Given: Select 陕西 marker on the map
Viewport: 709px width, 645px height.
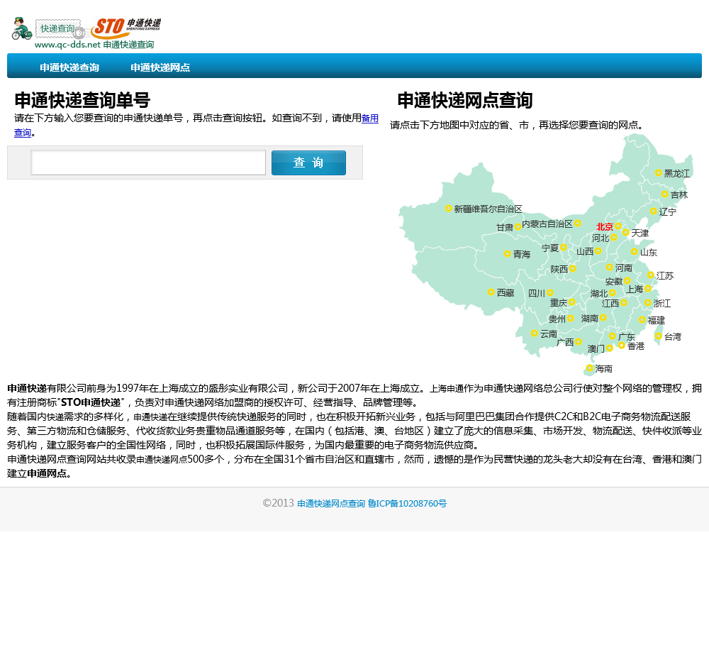Looking at the screenshot, I should [572, 268].
